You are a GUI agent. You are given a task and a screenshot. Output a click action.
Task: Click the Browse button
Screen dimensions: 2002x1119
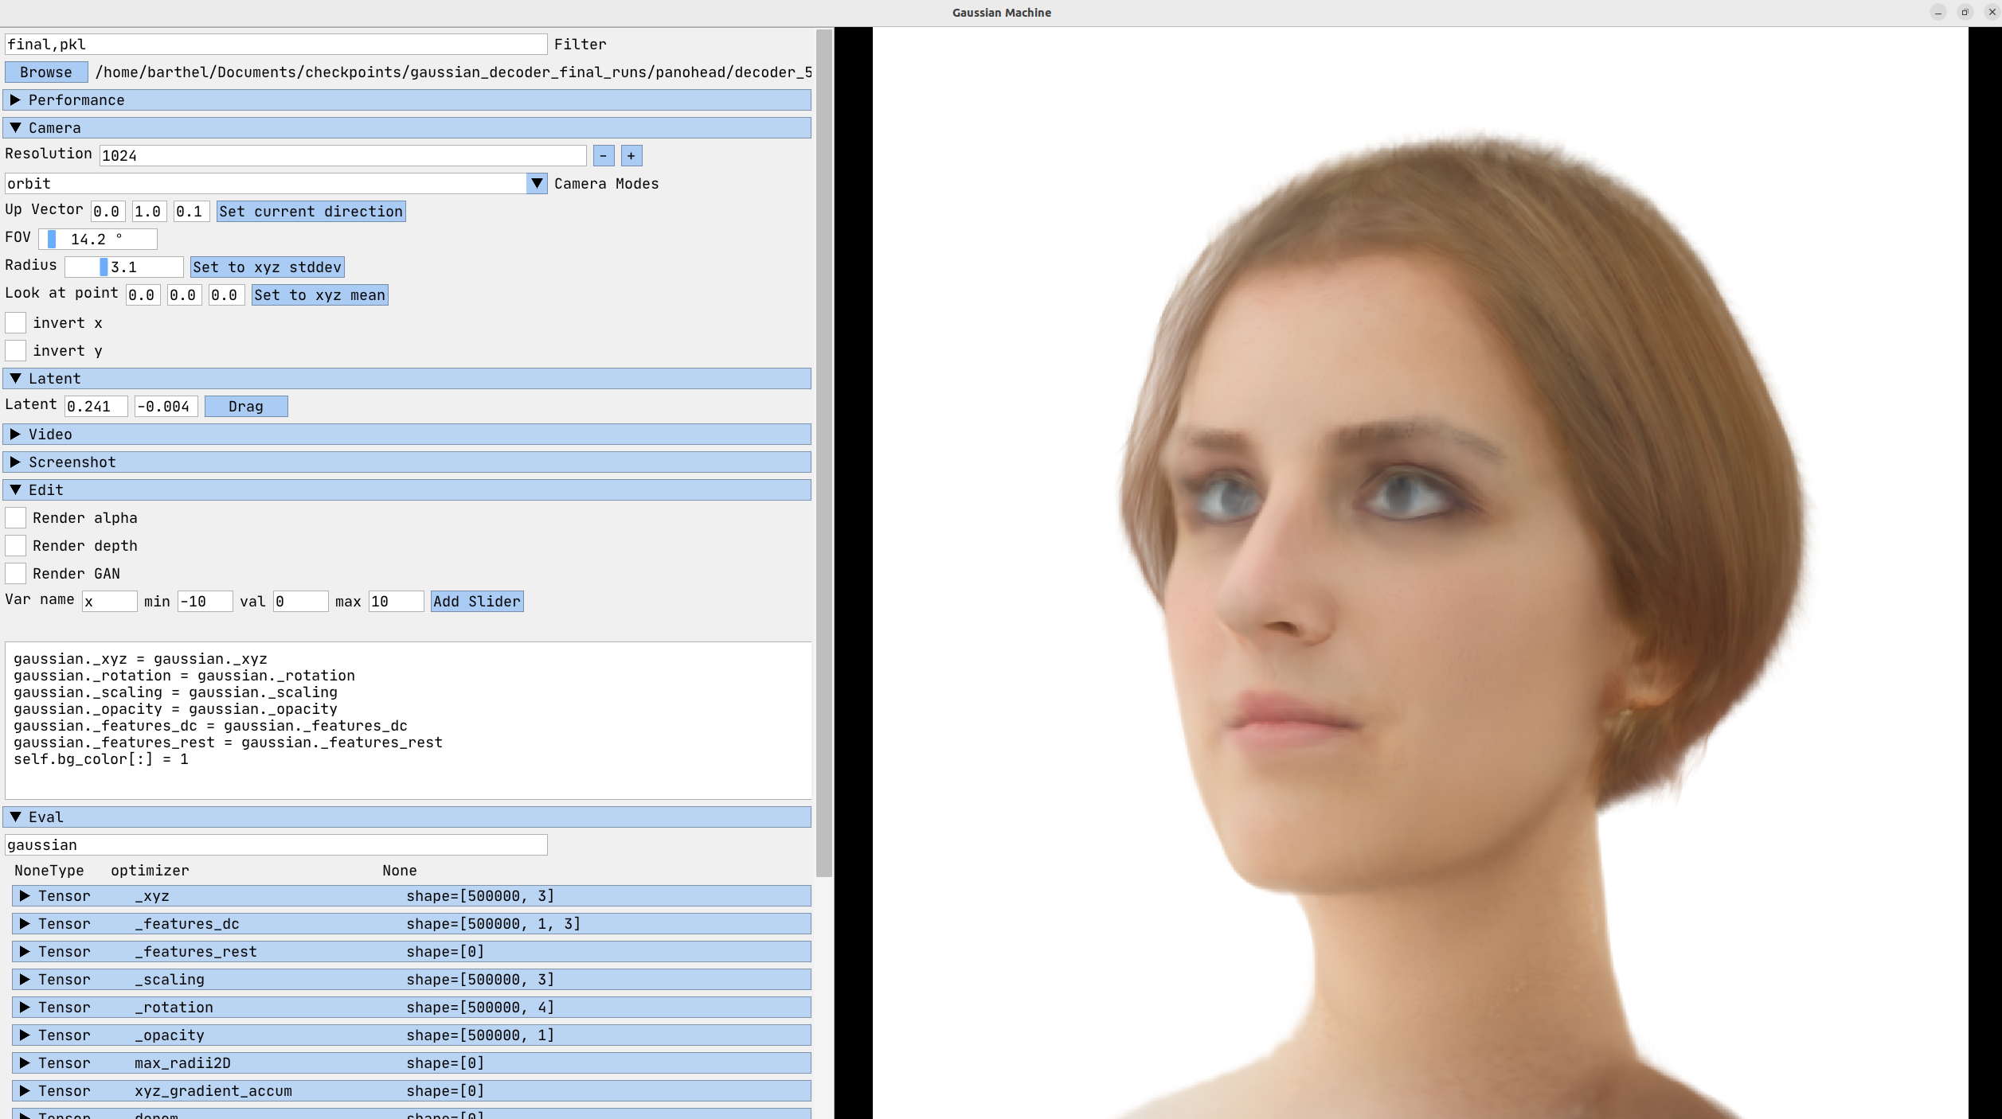coord(46,72)
